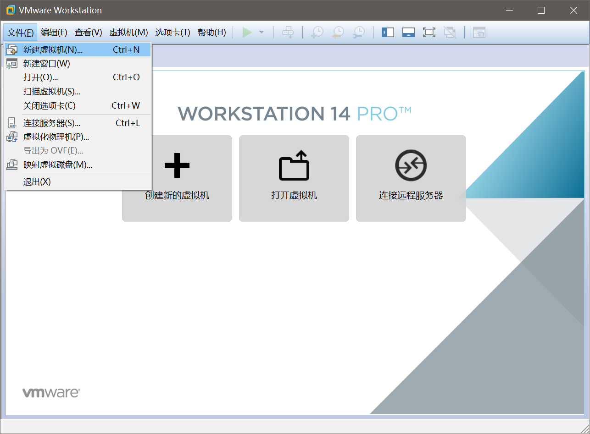
Task: Choose 虚拟化物理机(P)... menu entry
Action: click(78, 137)
